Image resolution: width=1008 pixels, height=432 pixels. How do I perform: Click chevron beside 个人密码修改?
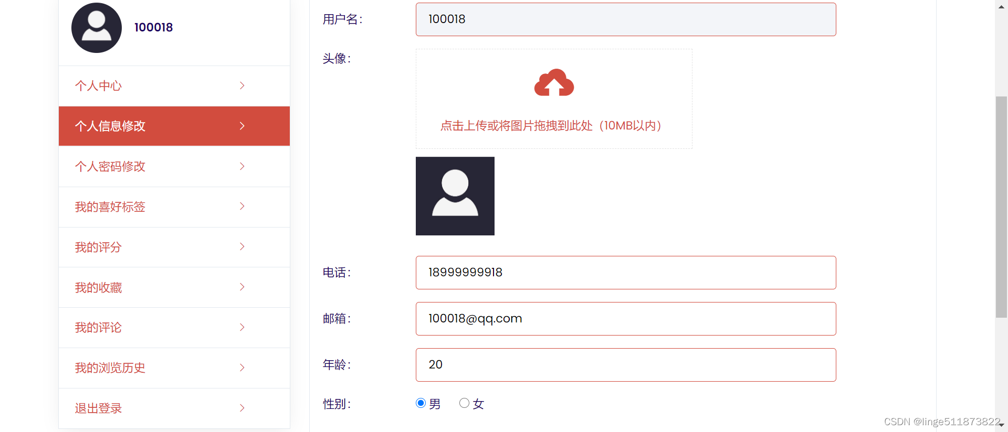[242, 166]
